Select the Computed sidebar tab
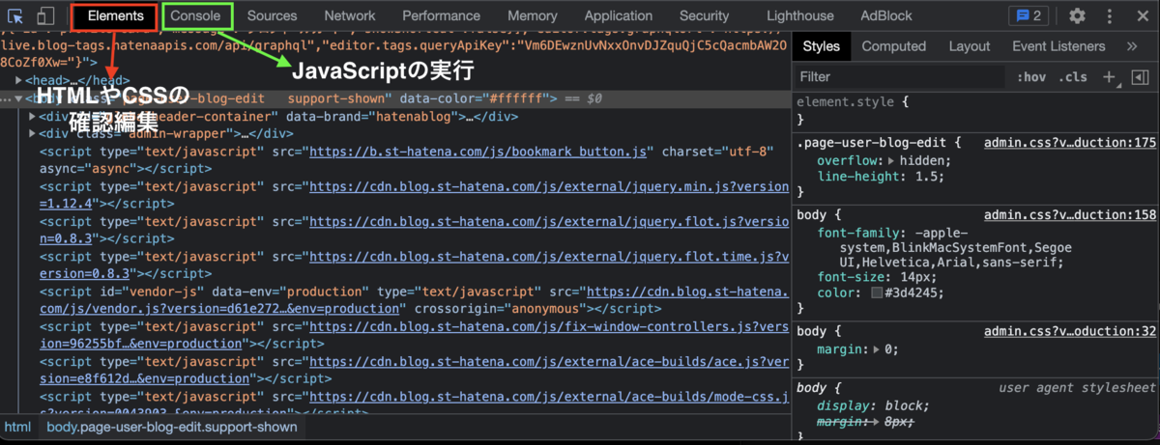 pyautogui.click(x=894, y=46)
